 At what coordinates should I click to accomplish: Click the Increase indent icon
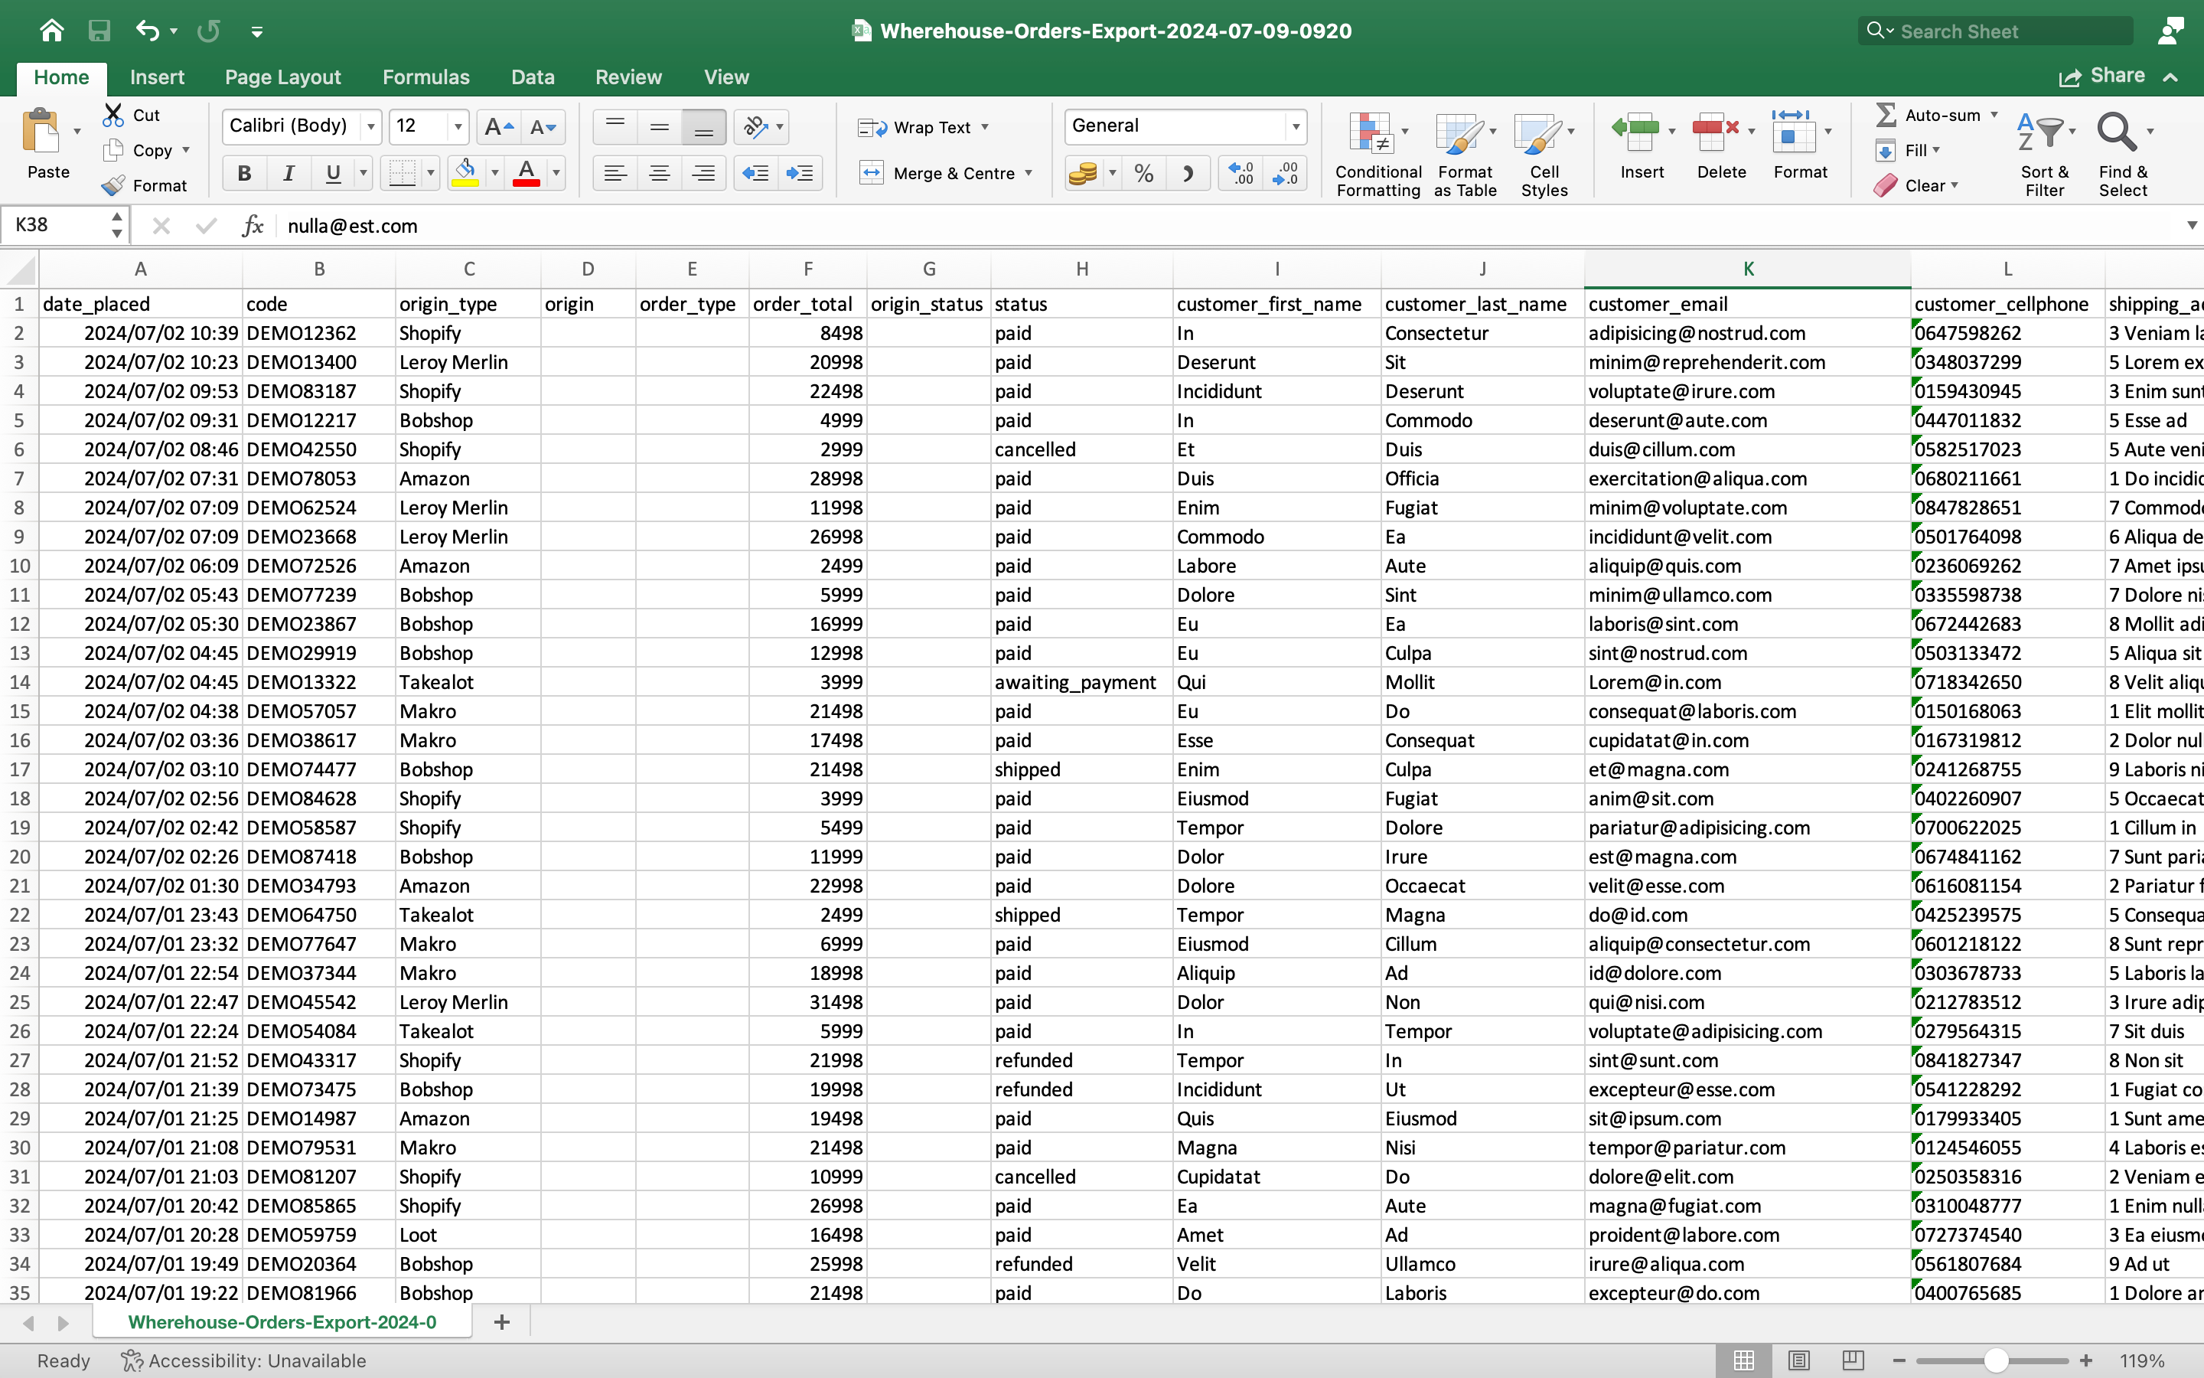(x=800, y=173)
